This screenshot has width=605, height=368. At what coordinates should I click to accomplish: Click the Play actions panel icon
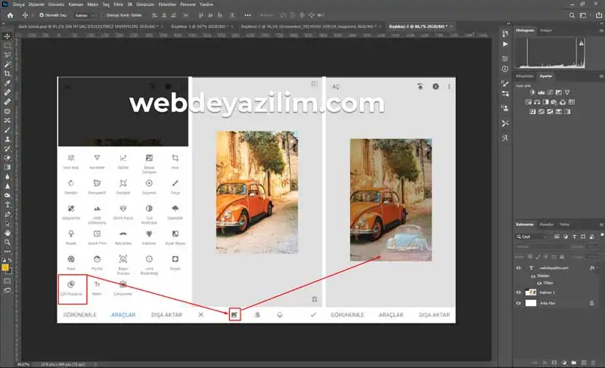(505, 44)
